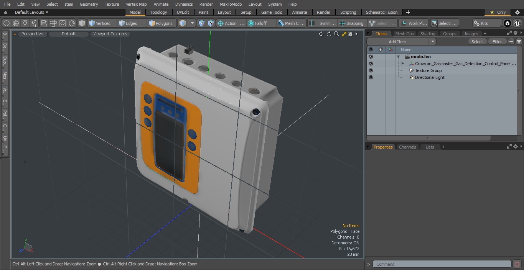Screen dimensions: 524x270
Task: Click the funnel filter icon in Items panel
Action: click(519, 42)
